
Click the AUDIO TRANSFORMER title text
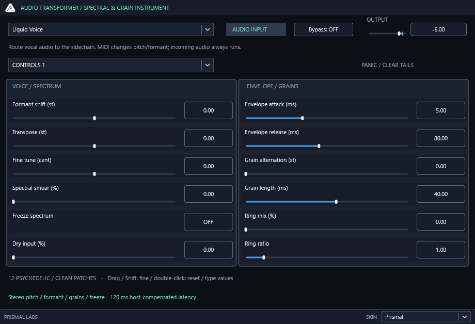point(95,8)
